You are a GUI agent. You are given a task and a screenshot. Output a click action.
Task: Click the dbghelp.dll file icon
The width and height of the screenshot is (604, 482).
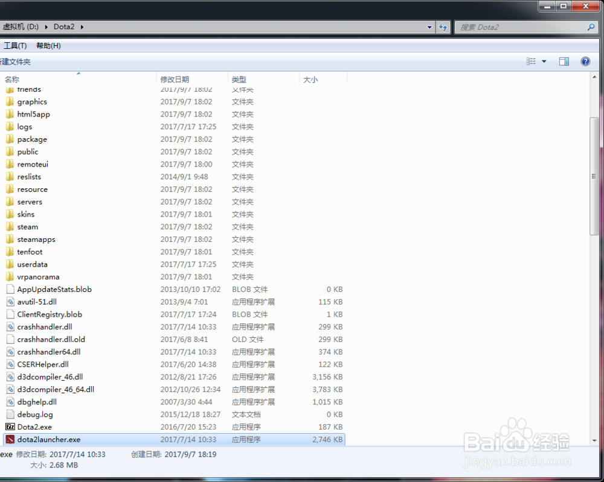(x=10, y=402)
